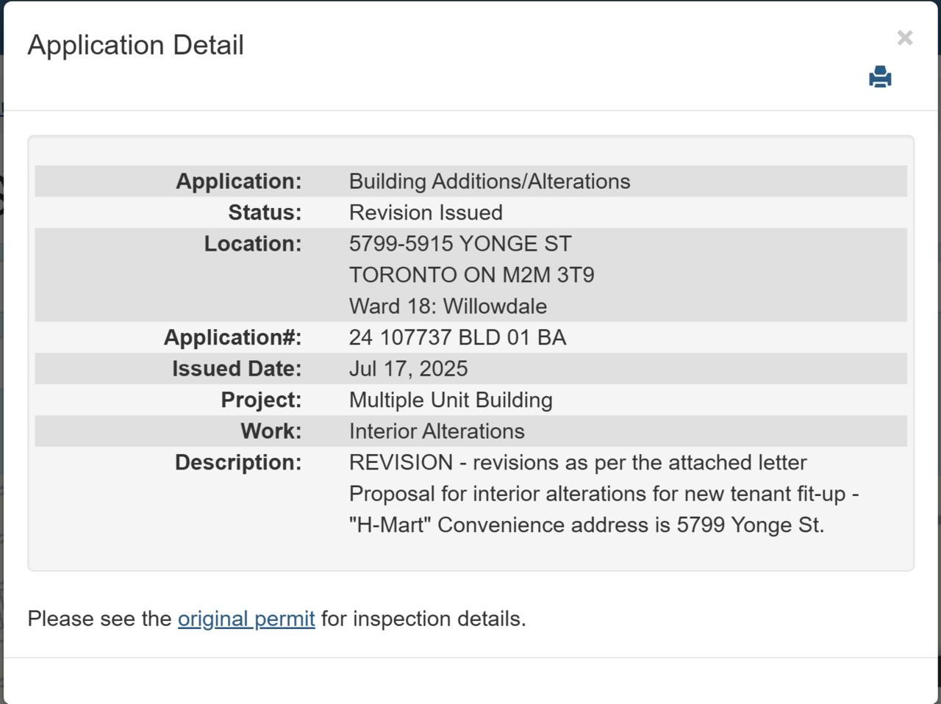Click the printer icon to print details
Image resolution: width=941 pixels, height=704 pixels.
(x=880, y=76)
